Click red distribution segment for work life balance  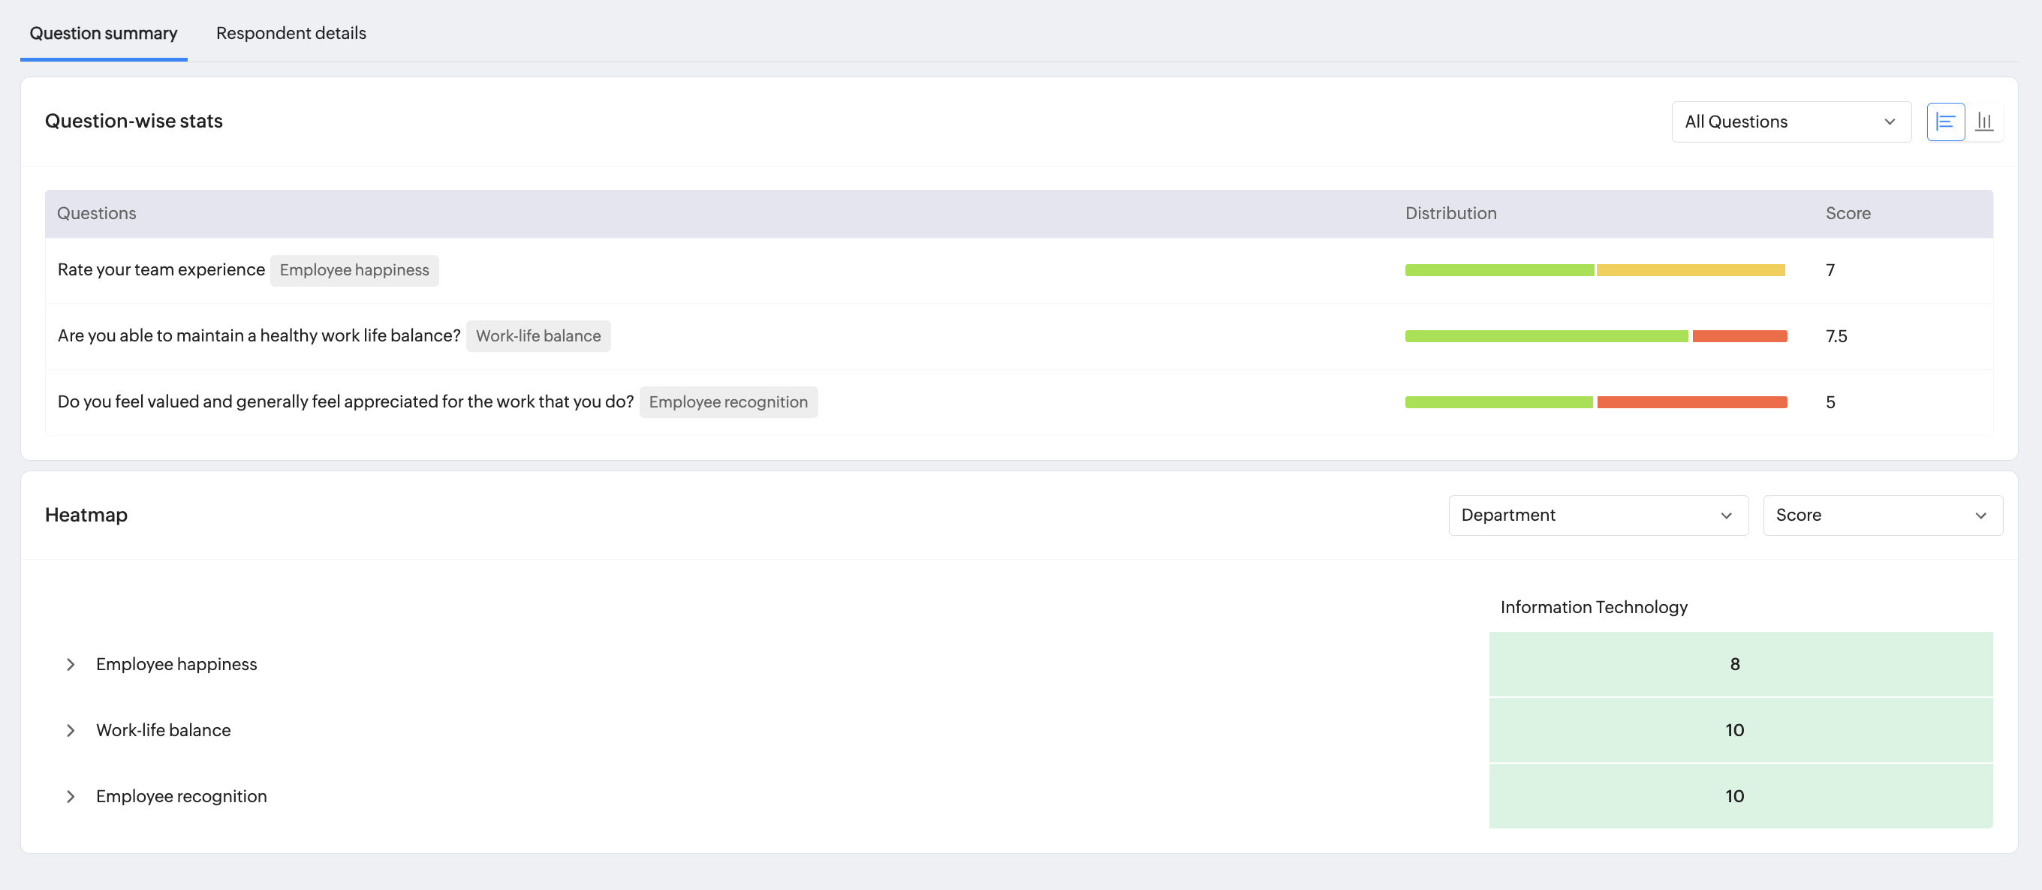pyautogui.click(x=1739, y=336)
